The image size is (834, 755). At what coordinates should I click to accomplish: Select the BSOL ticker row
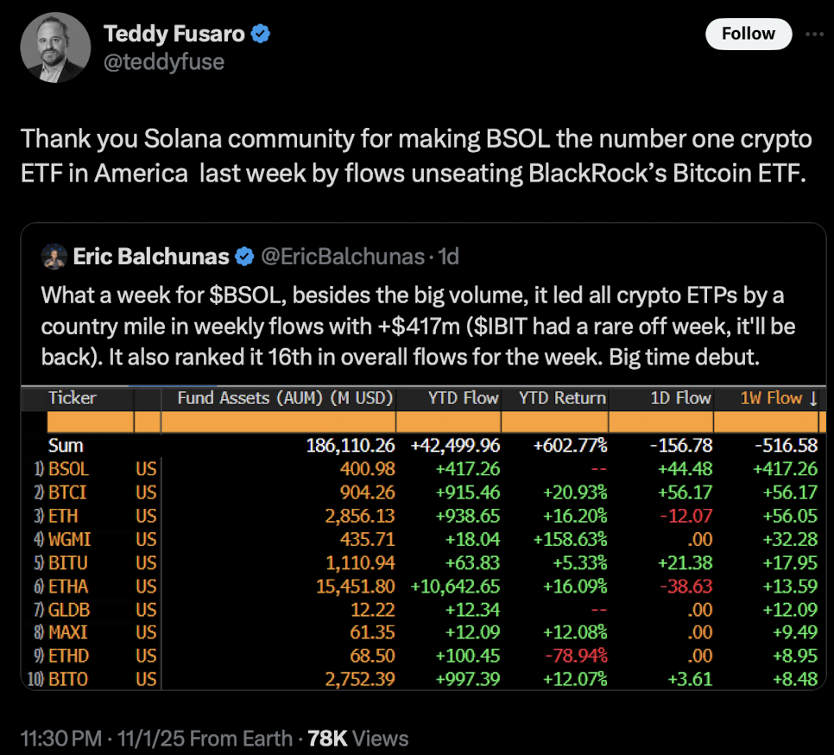(x=69, y=469)
